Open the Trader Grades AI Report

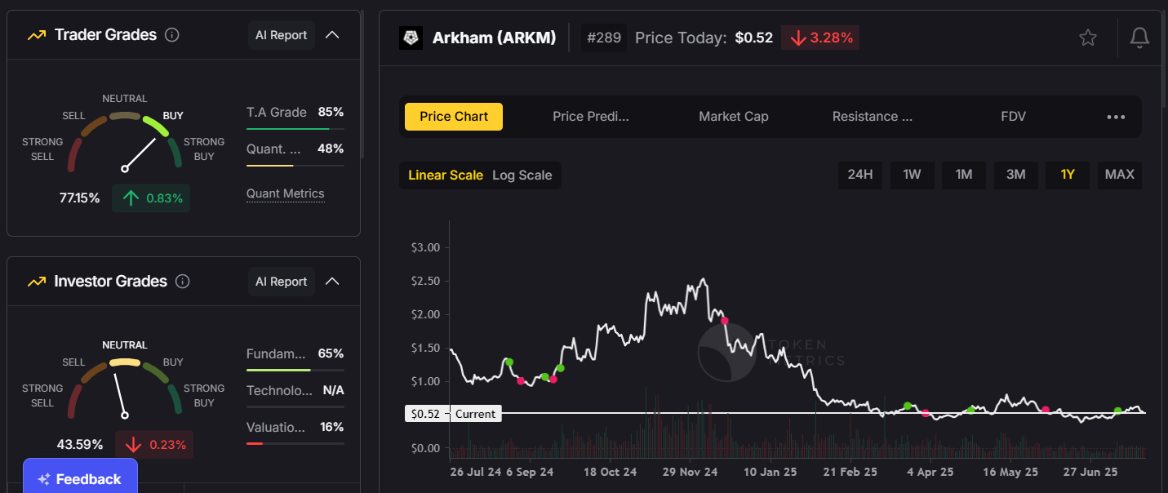[281, 35]
